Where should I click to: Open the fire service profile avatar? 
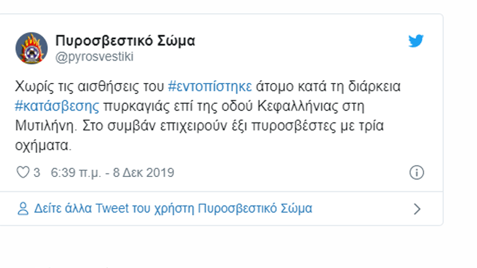(x=32, y=48)
